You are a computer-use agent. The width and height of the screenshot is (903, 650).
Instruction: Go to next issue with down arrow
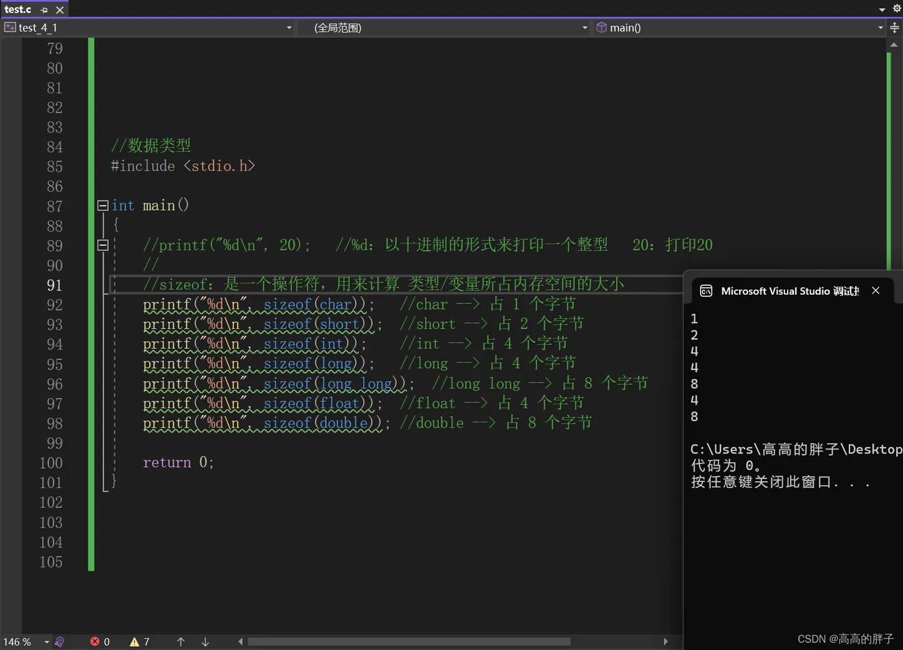tap(205, 642)
